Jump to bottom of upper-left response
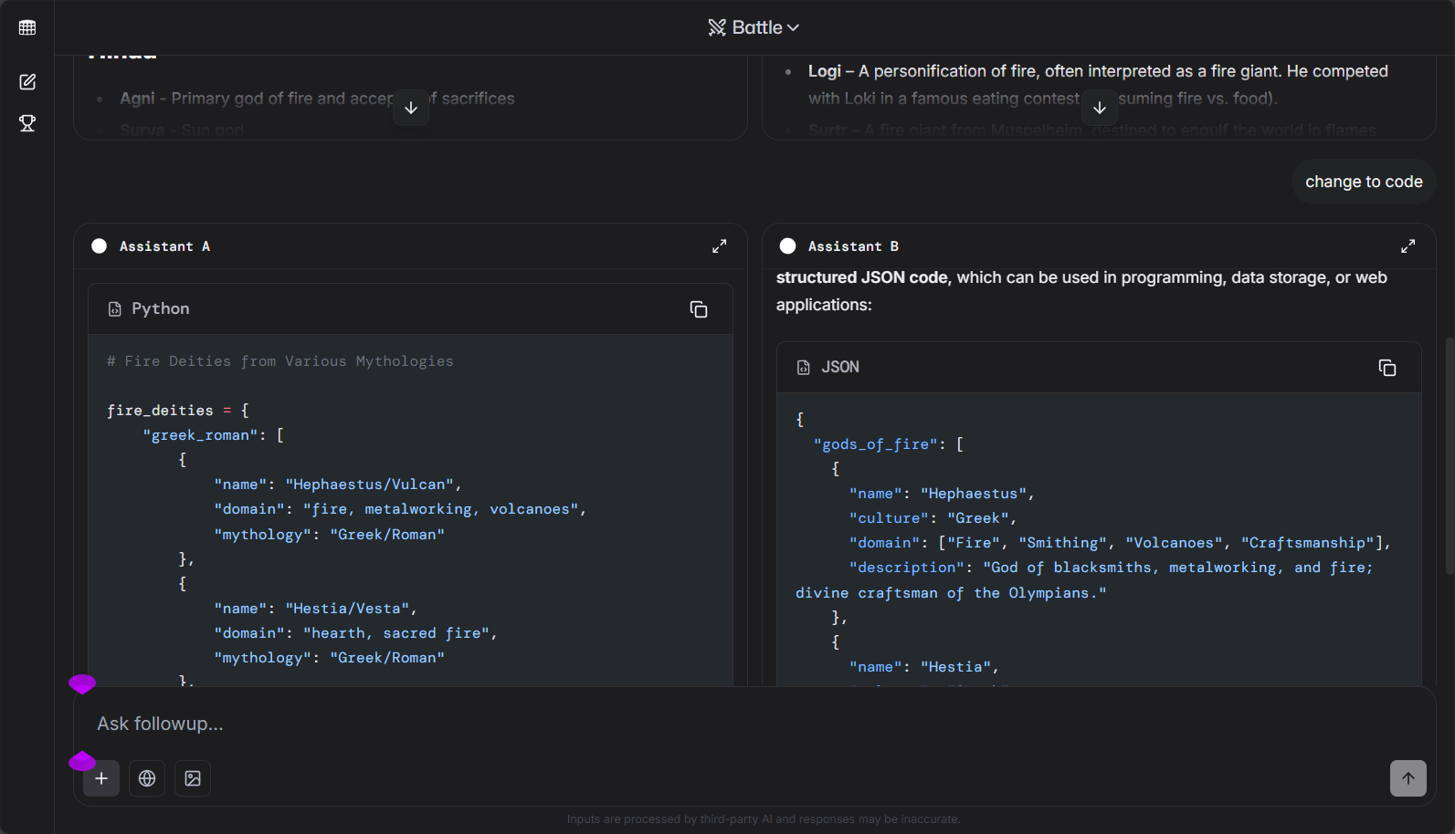Image resolution: width=1455 pixels, height=834 pixels. click(411, 108)
